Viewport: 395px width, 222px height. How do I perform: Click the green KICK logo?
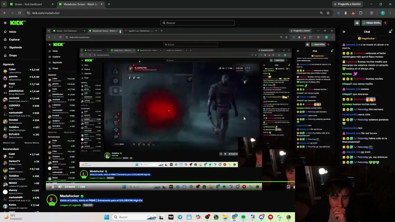(18, 23)
